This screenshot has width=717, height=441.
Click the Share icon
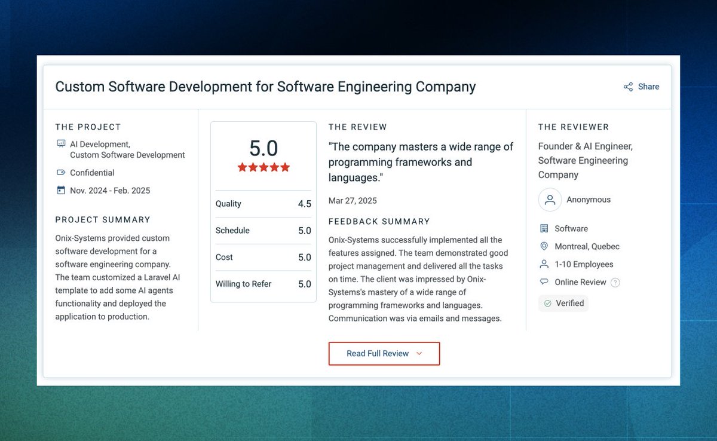click(628, 87)
